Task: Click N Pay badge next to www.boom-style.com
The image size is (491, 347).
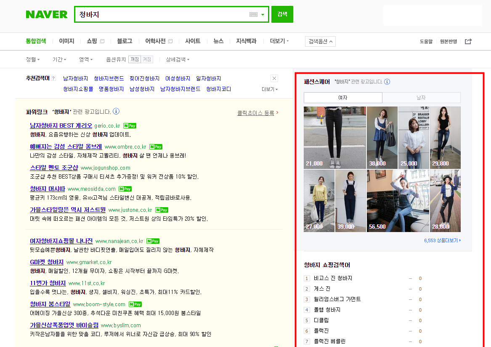Action: coord(135,304)
